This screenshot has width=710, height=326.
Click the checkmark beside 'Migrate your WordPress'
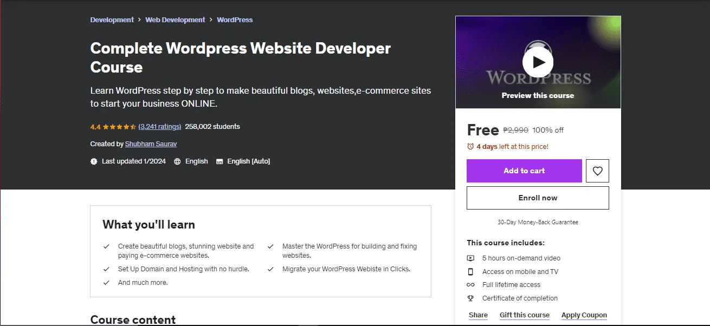270,269
